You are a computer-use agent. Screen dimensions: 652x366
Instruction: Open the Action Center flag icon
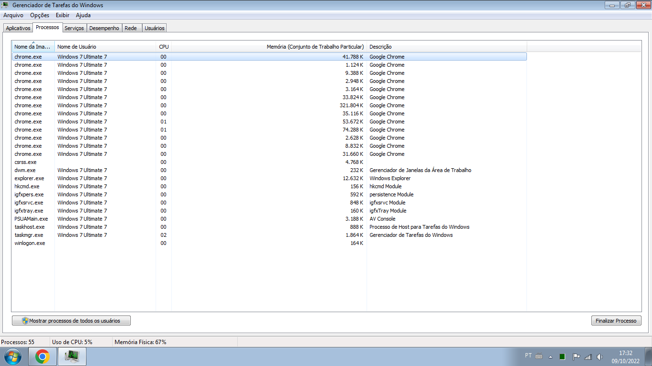click(576, 356)
